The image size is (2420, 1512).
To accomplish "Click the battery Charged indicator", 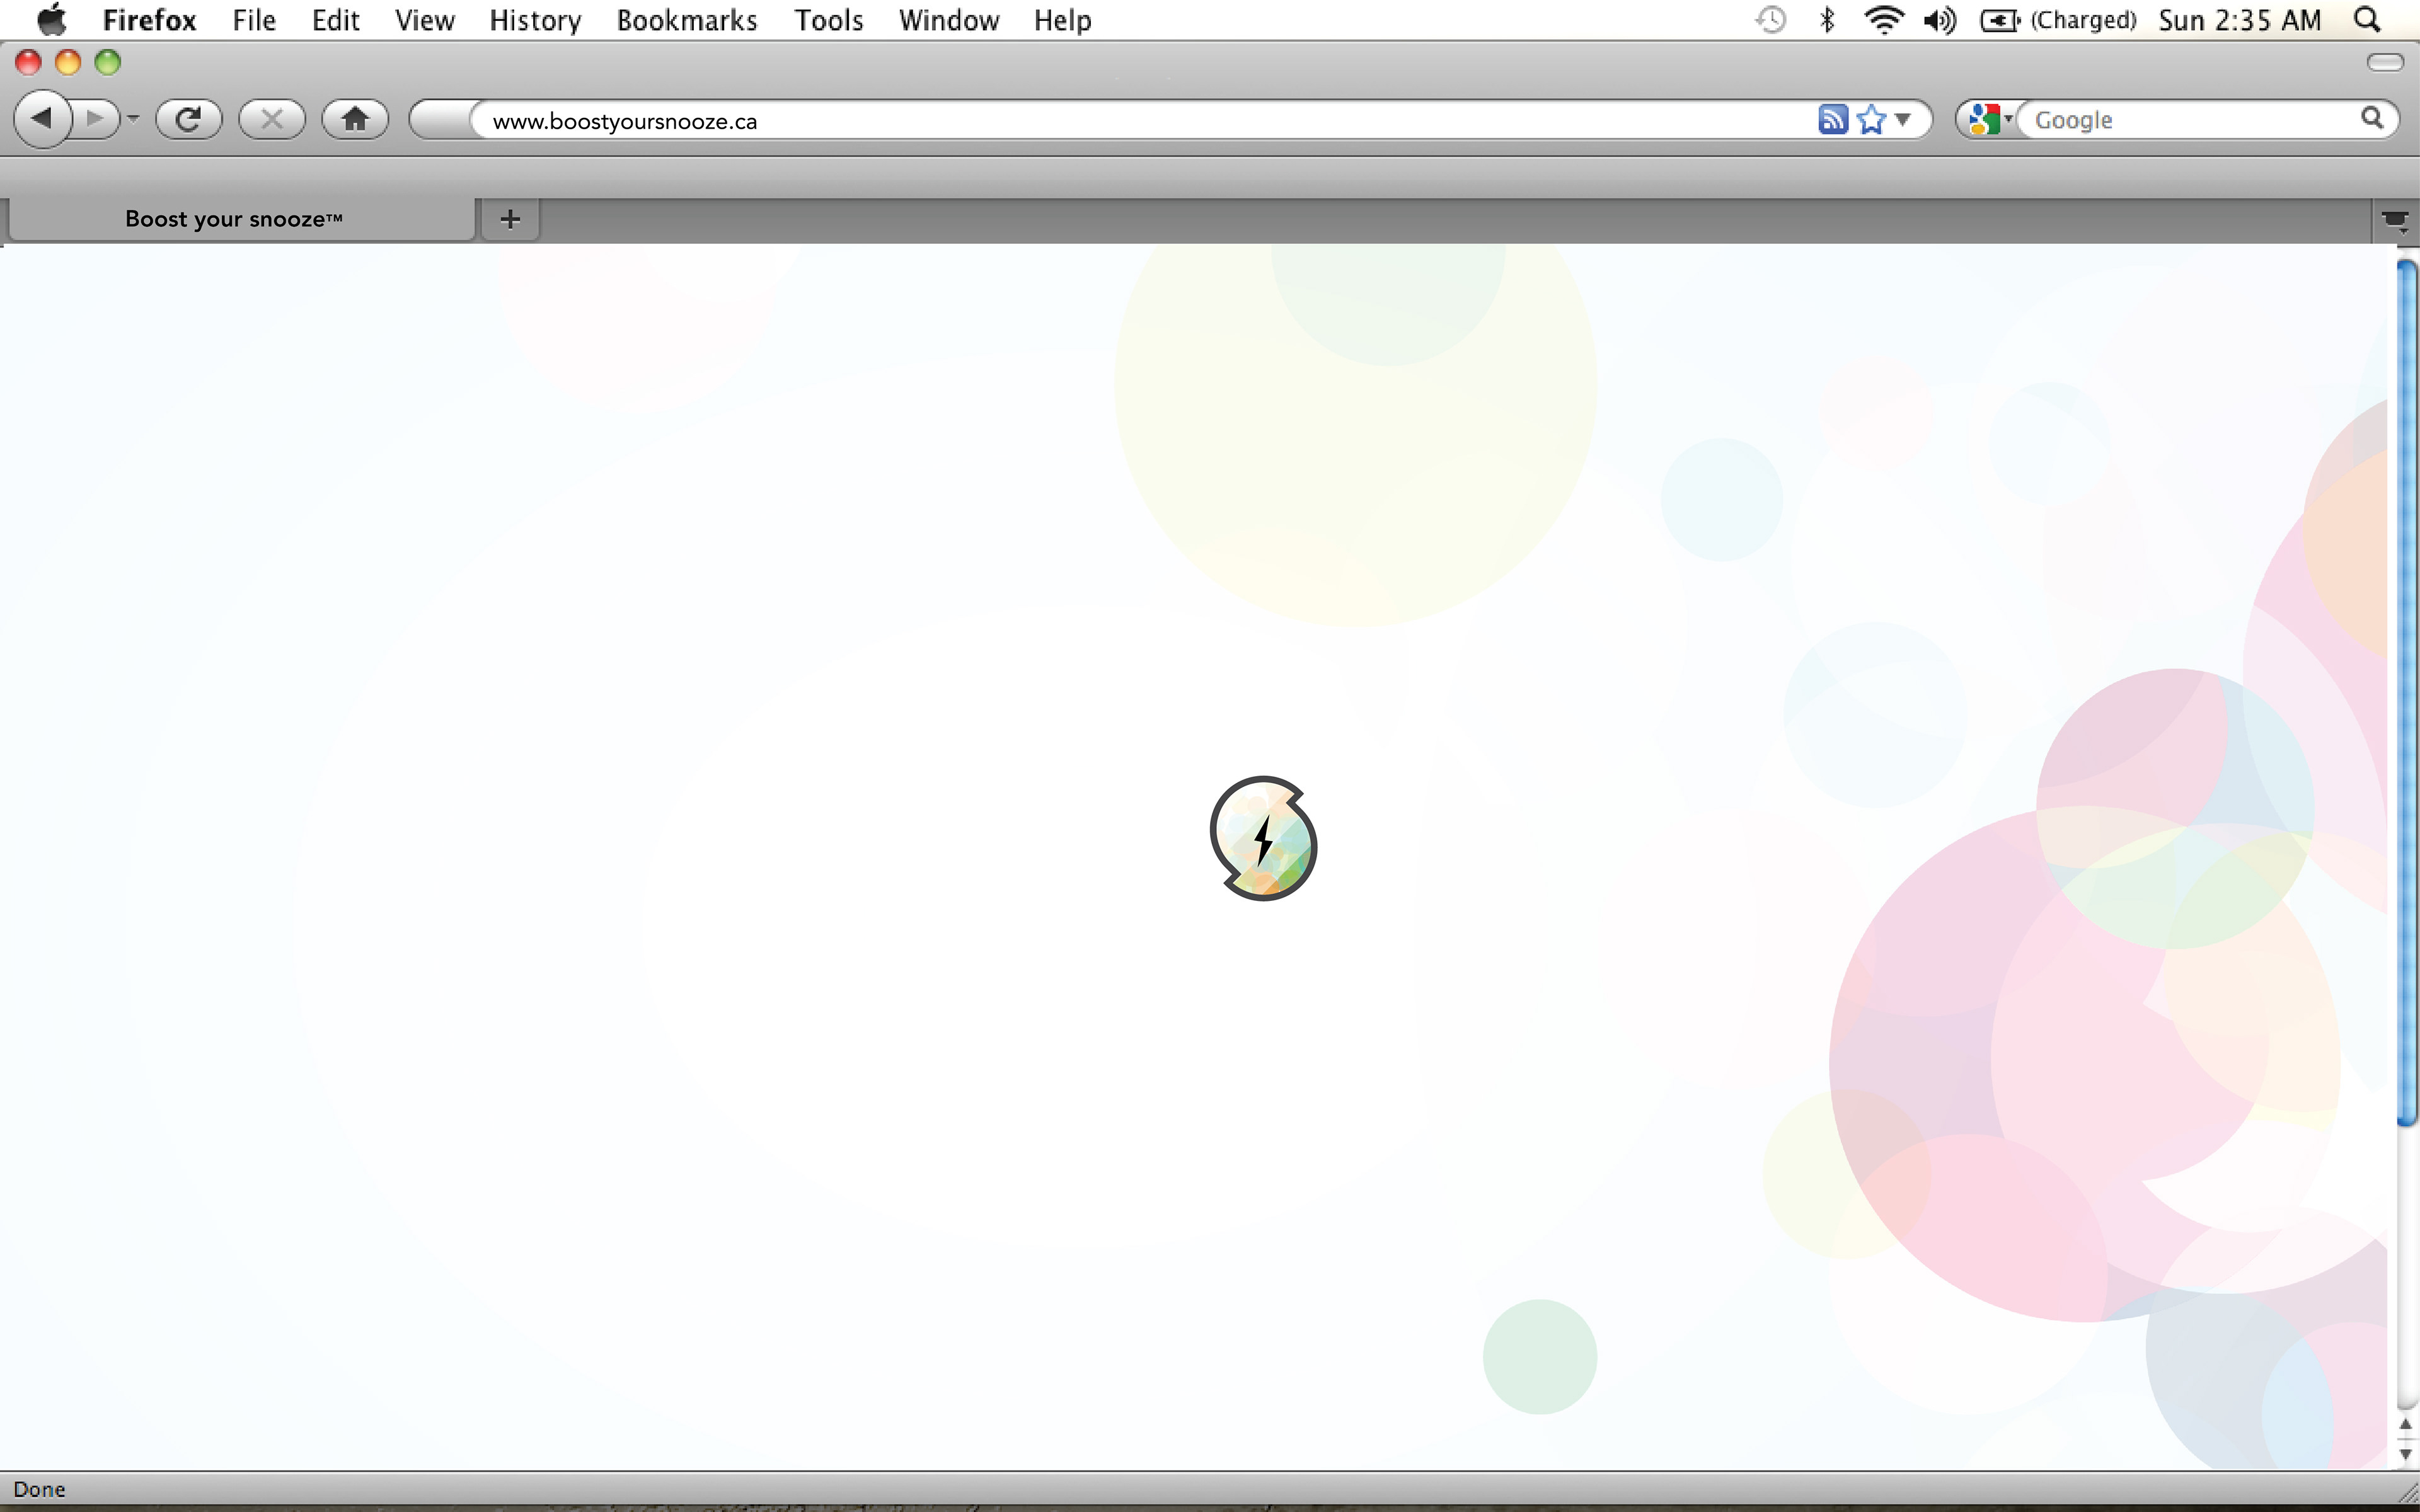I will click(2058, 20).
